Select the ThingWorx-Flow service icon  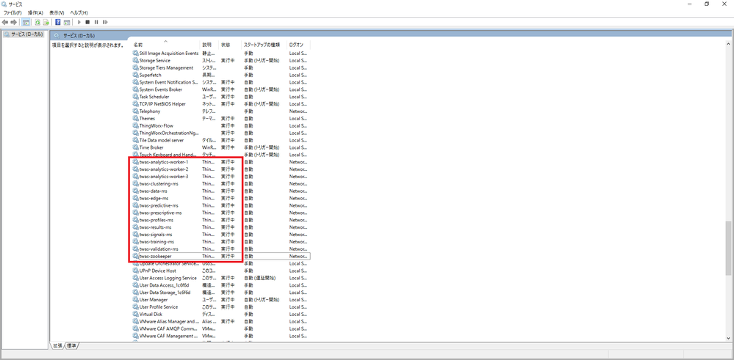(136, 125)
